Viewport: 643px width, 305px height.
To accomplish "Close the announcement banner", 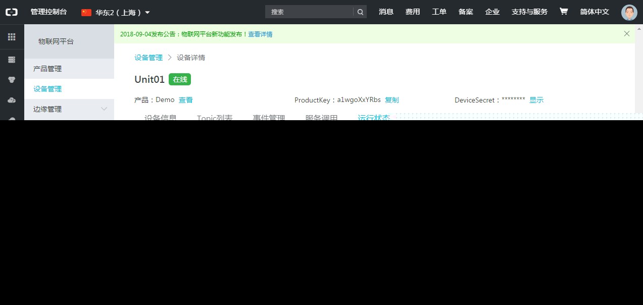I will coord(627,34).
